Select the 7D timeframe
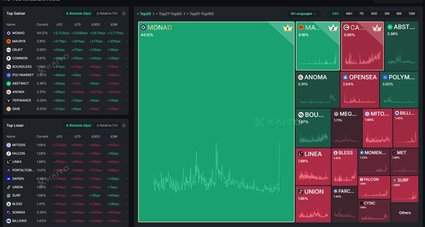This screenshot has width=425, height=227. [x=362, y=14]
